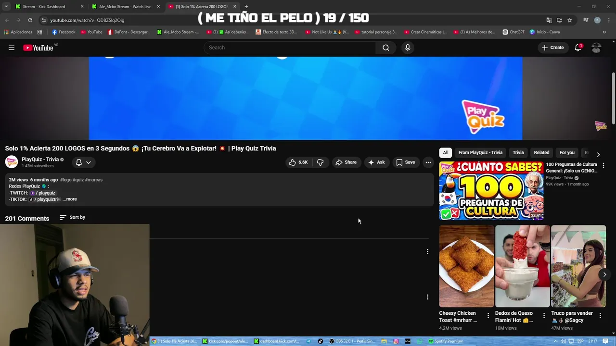Click the taskbar volume icon
The height and width of the screenshot is (346, 616).
point(564,341)
